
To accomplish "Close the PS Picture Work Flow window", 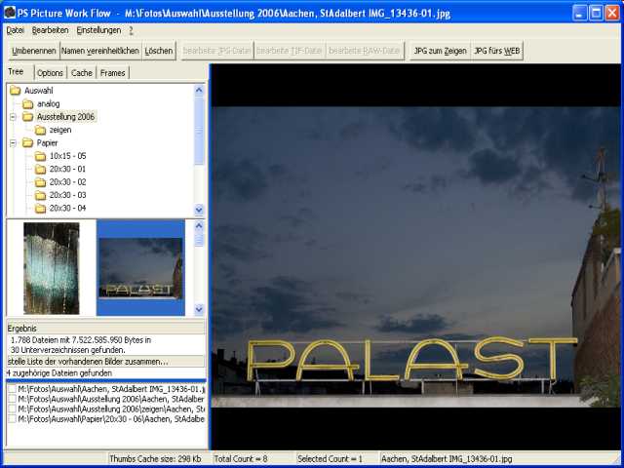I will pos(612,13).
